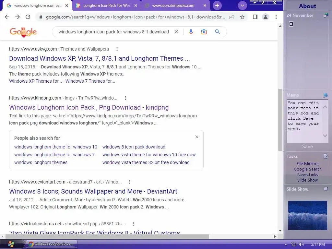Click the address bar URL
The height and width of the screenshot is (249, 332).
[135, 17]
